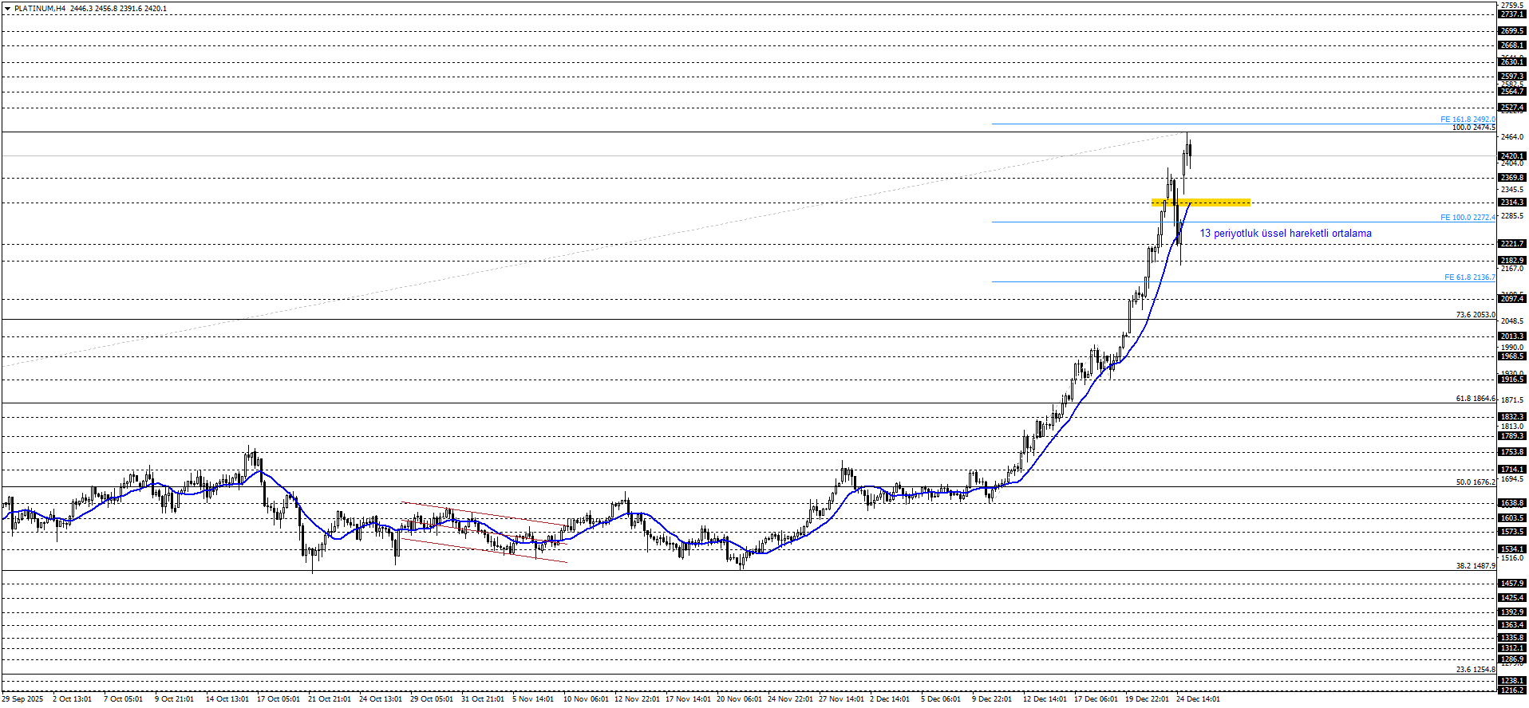Image resolution: width=1529 pixels, height=708 pixels.
Task: Select the FE 61.8 2136.7 expansion label
Action: pyautogui.click(x=1469, y=277)
